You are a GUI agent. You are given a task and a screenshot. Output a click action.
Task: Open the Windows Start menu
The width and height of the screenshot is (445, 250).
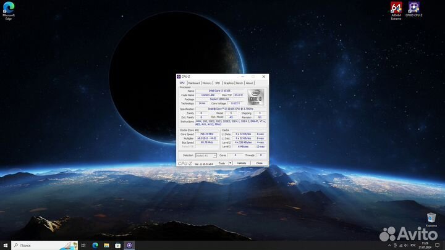click(x=6, y=246)
